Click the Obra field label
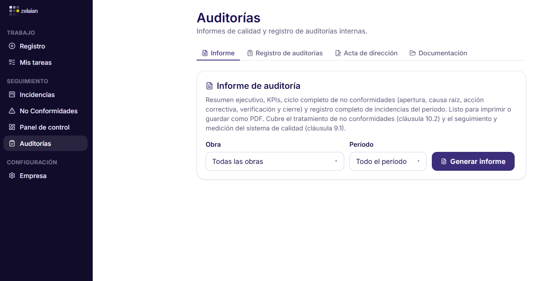 click(x=213, y=145)
